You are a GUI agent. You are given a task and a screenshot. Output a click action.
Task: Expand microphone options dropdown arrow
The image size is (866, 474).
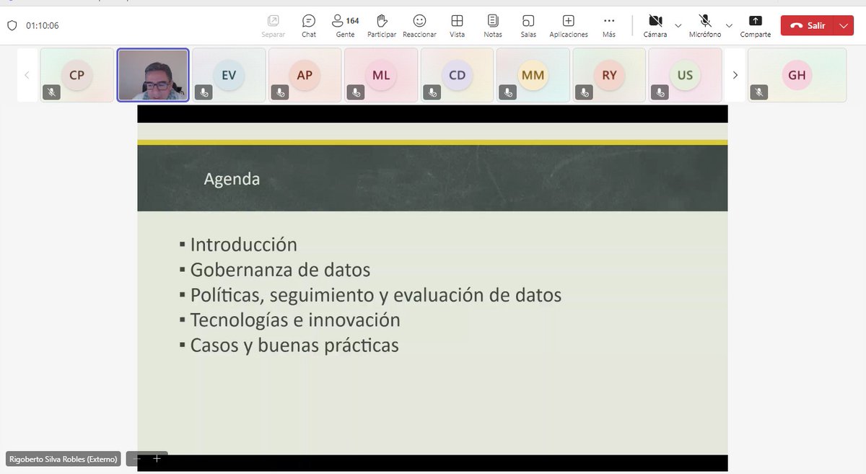[x=729, y=25]
